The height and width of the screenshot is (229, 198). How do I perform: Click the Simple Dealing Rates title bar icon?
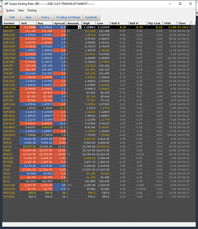(6, 4)
